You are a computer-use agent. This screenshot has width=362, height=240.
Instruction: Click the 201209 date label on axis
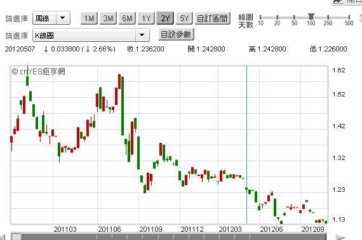pos(313,229)
